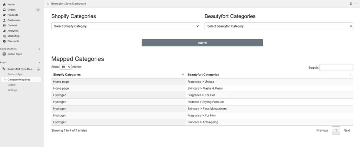
Task: Click Beautyfort Sync Dashboard title in top bar
Action: coord(69,3)
